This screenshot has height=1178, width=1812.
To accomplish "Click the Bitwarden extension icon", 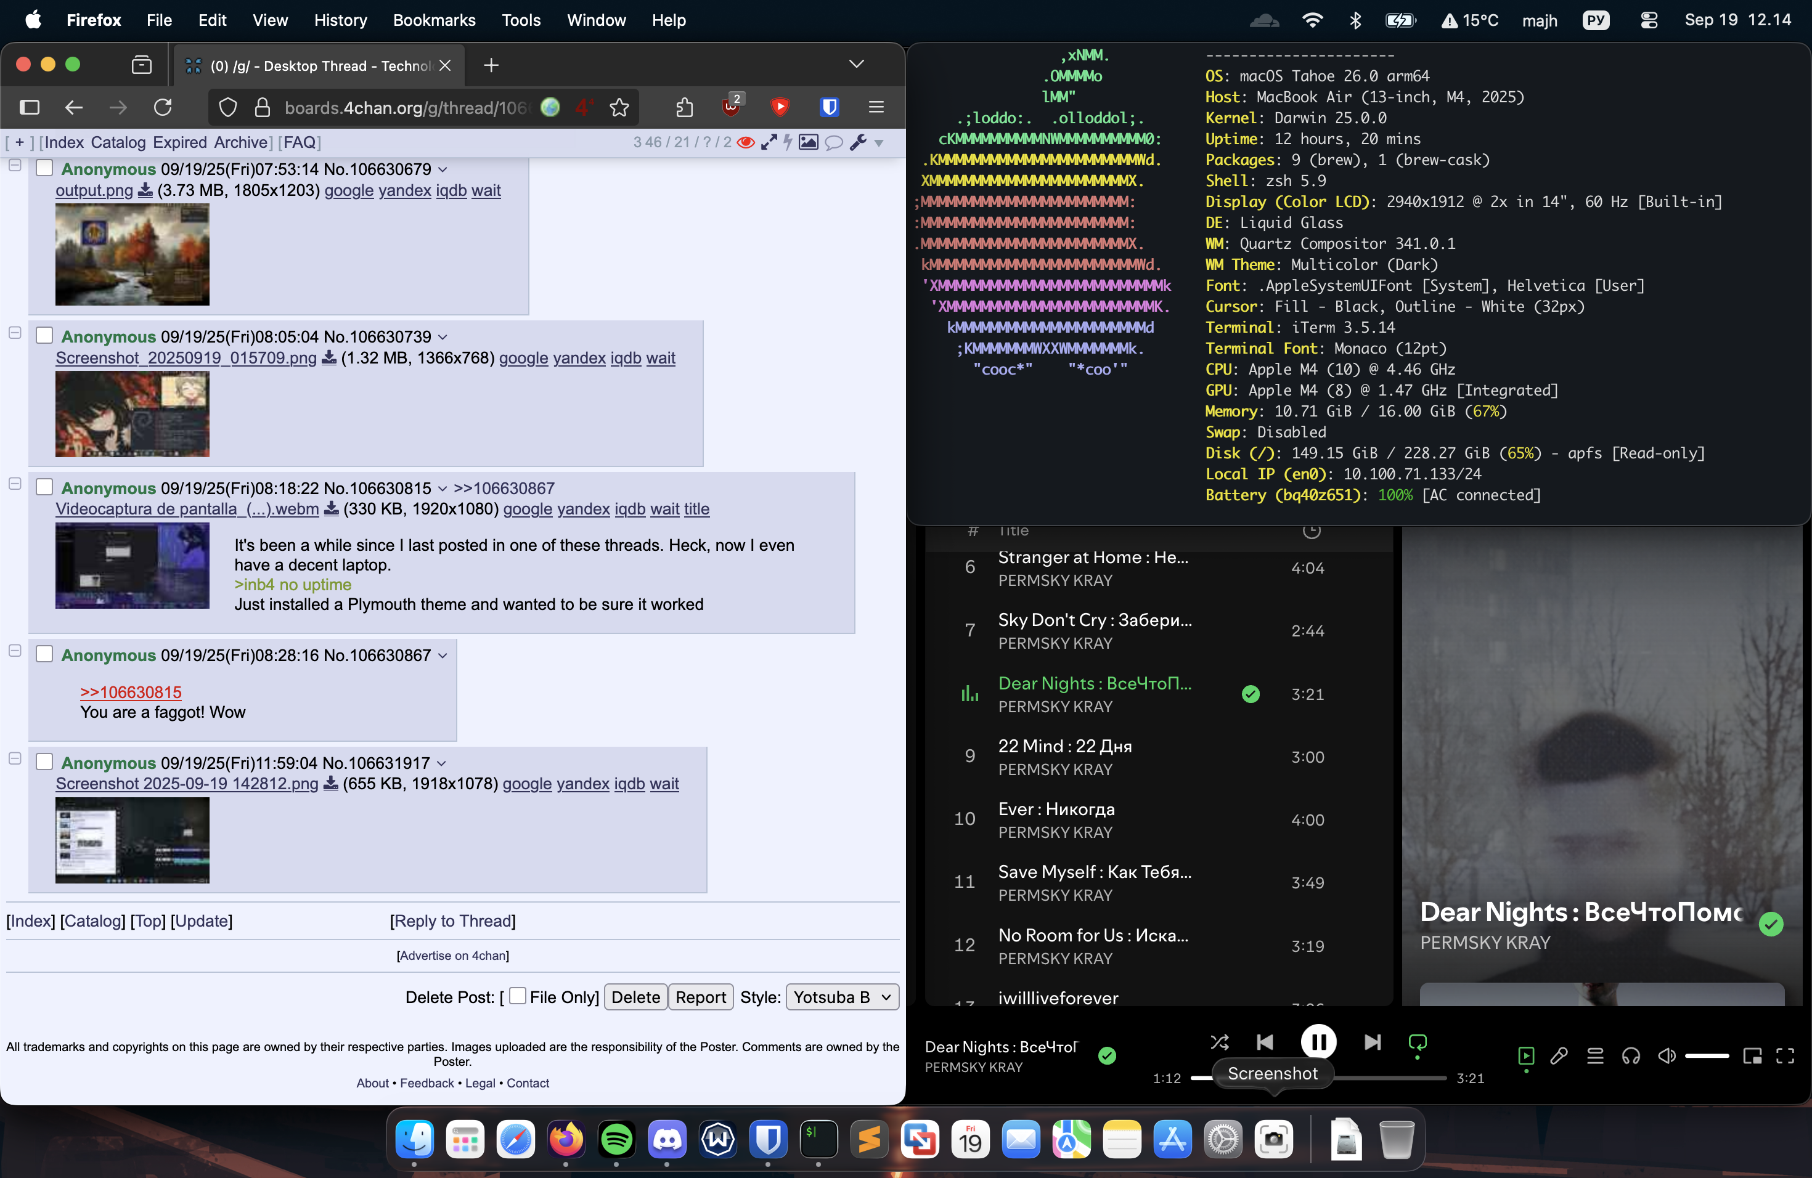I will click(829, 107).
